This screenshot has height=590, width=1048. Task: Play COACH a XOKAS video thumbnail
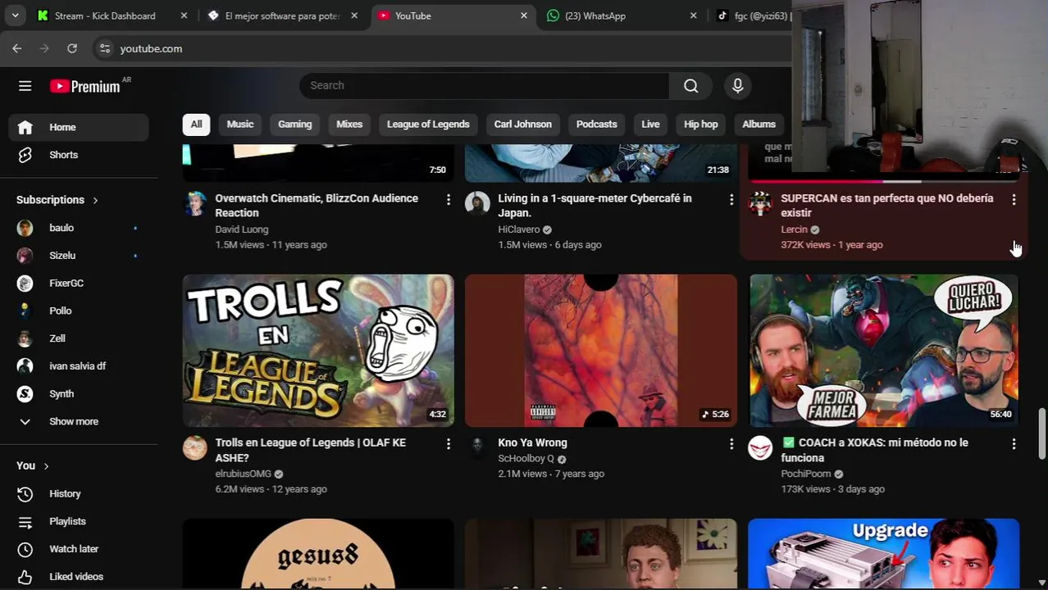coord(883,351)
